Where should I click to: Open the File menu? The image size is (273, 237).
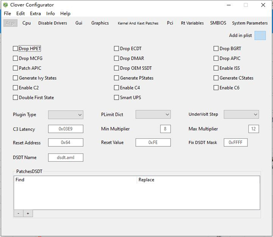(x=7, y=14)
